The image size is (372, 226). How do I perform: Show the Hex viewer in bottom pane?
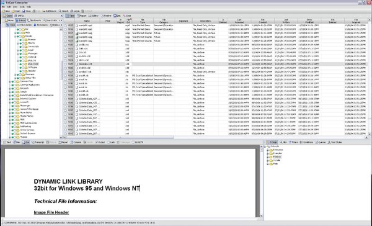click(x=17, y=142)
